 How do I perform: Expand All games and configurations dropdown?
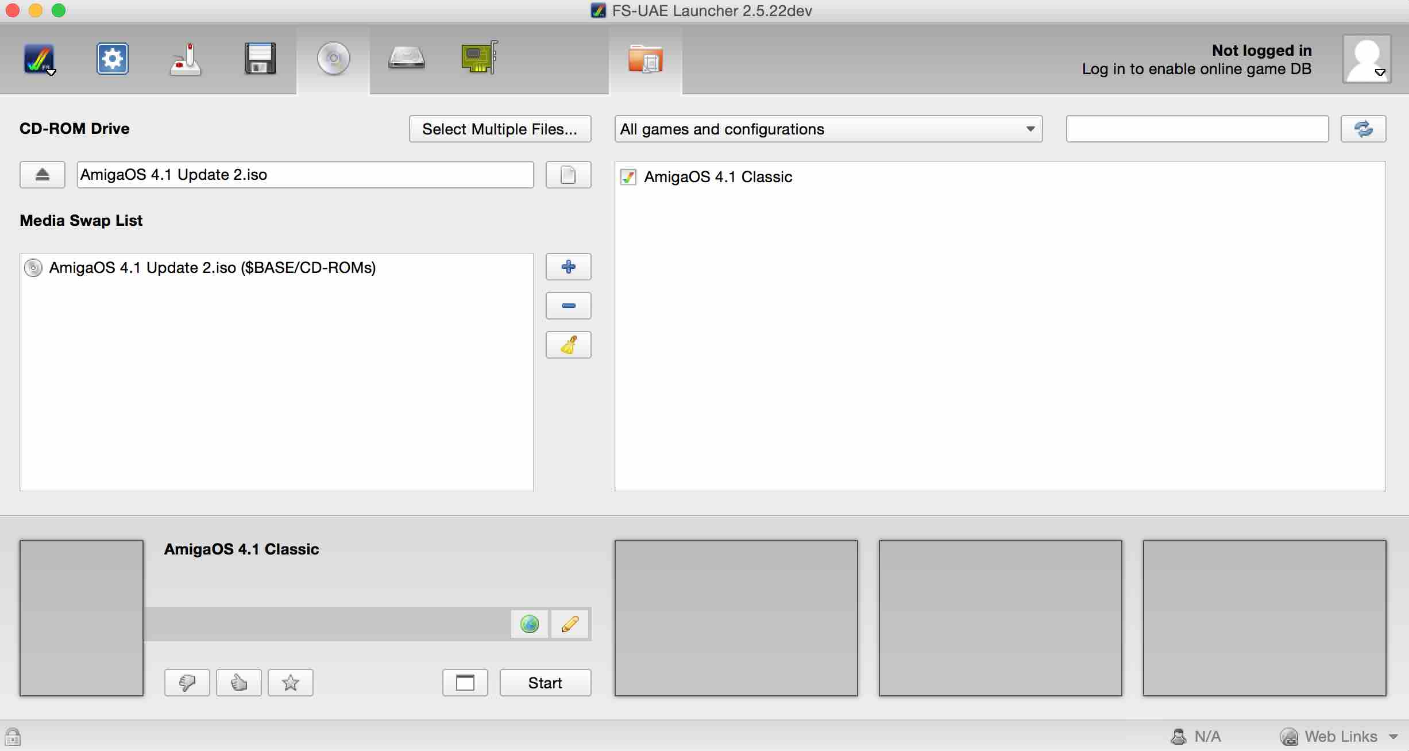[x=828, y=129]
